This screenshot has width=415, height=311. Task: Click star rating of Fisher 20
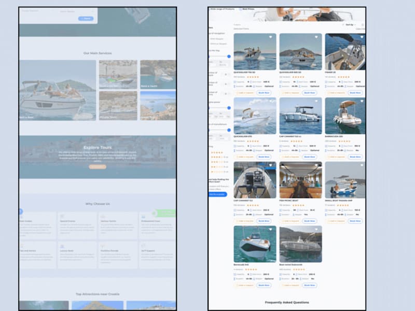pos(343,77)
